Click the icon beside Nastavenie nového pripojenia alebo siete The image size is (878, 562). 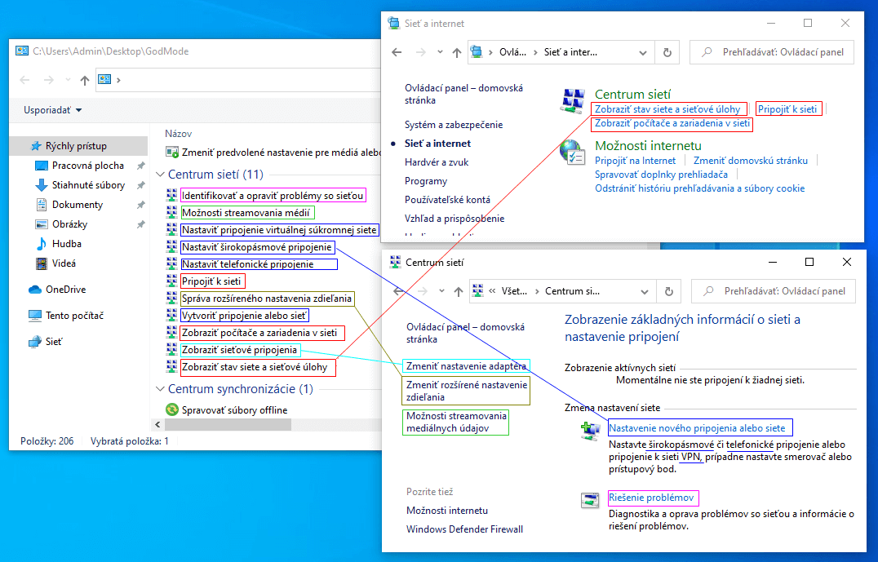(590, 431)
